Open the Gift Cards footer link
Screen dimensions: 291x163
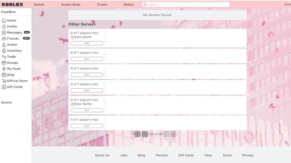tap(186, 155)
